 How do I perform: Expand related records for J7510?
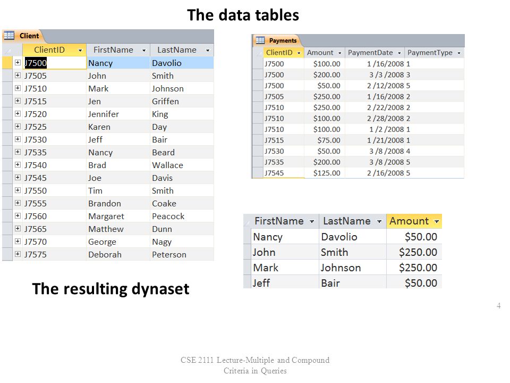(x=18, y=88)
